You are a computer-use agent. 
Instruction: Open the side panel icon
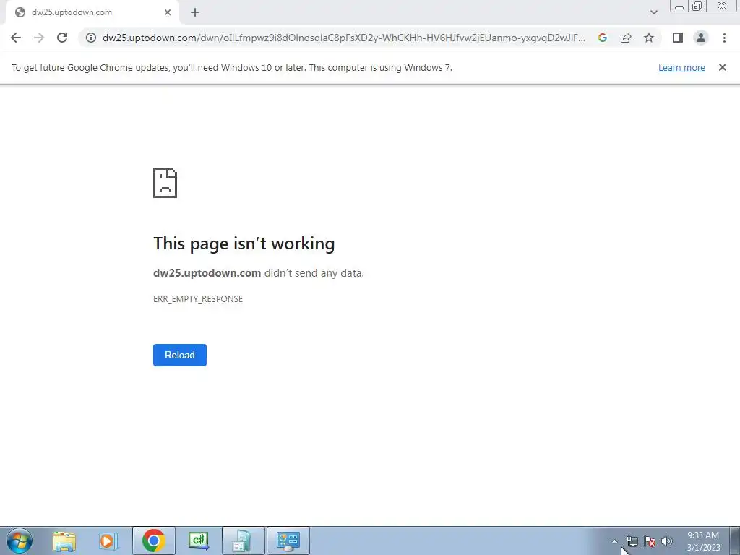click(678, 38)
